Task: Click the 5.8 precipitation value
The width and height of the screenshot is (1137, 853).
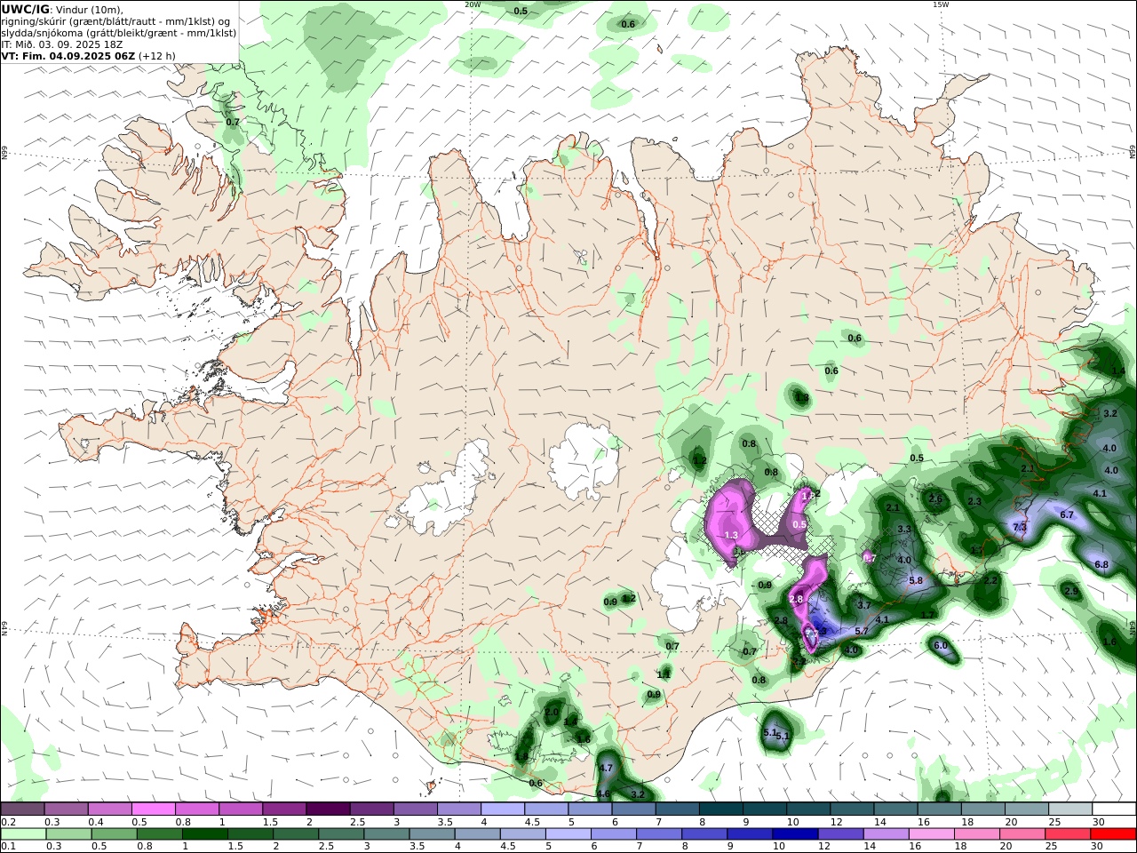Action: coord(916,580)
